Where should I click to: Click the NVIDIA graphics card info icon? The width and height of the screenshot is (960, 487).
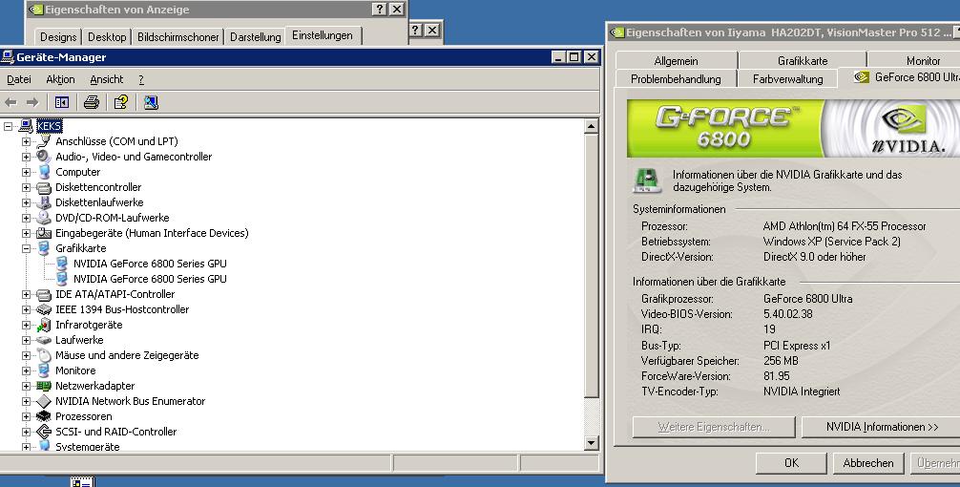(647, 180)
